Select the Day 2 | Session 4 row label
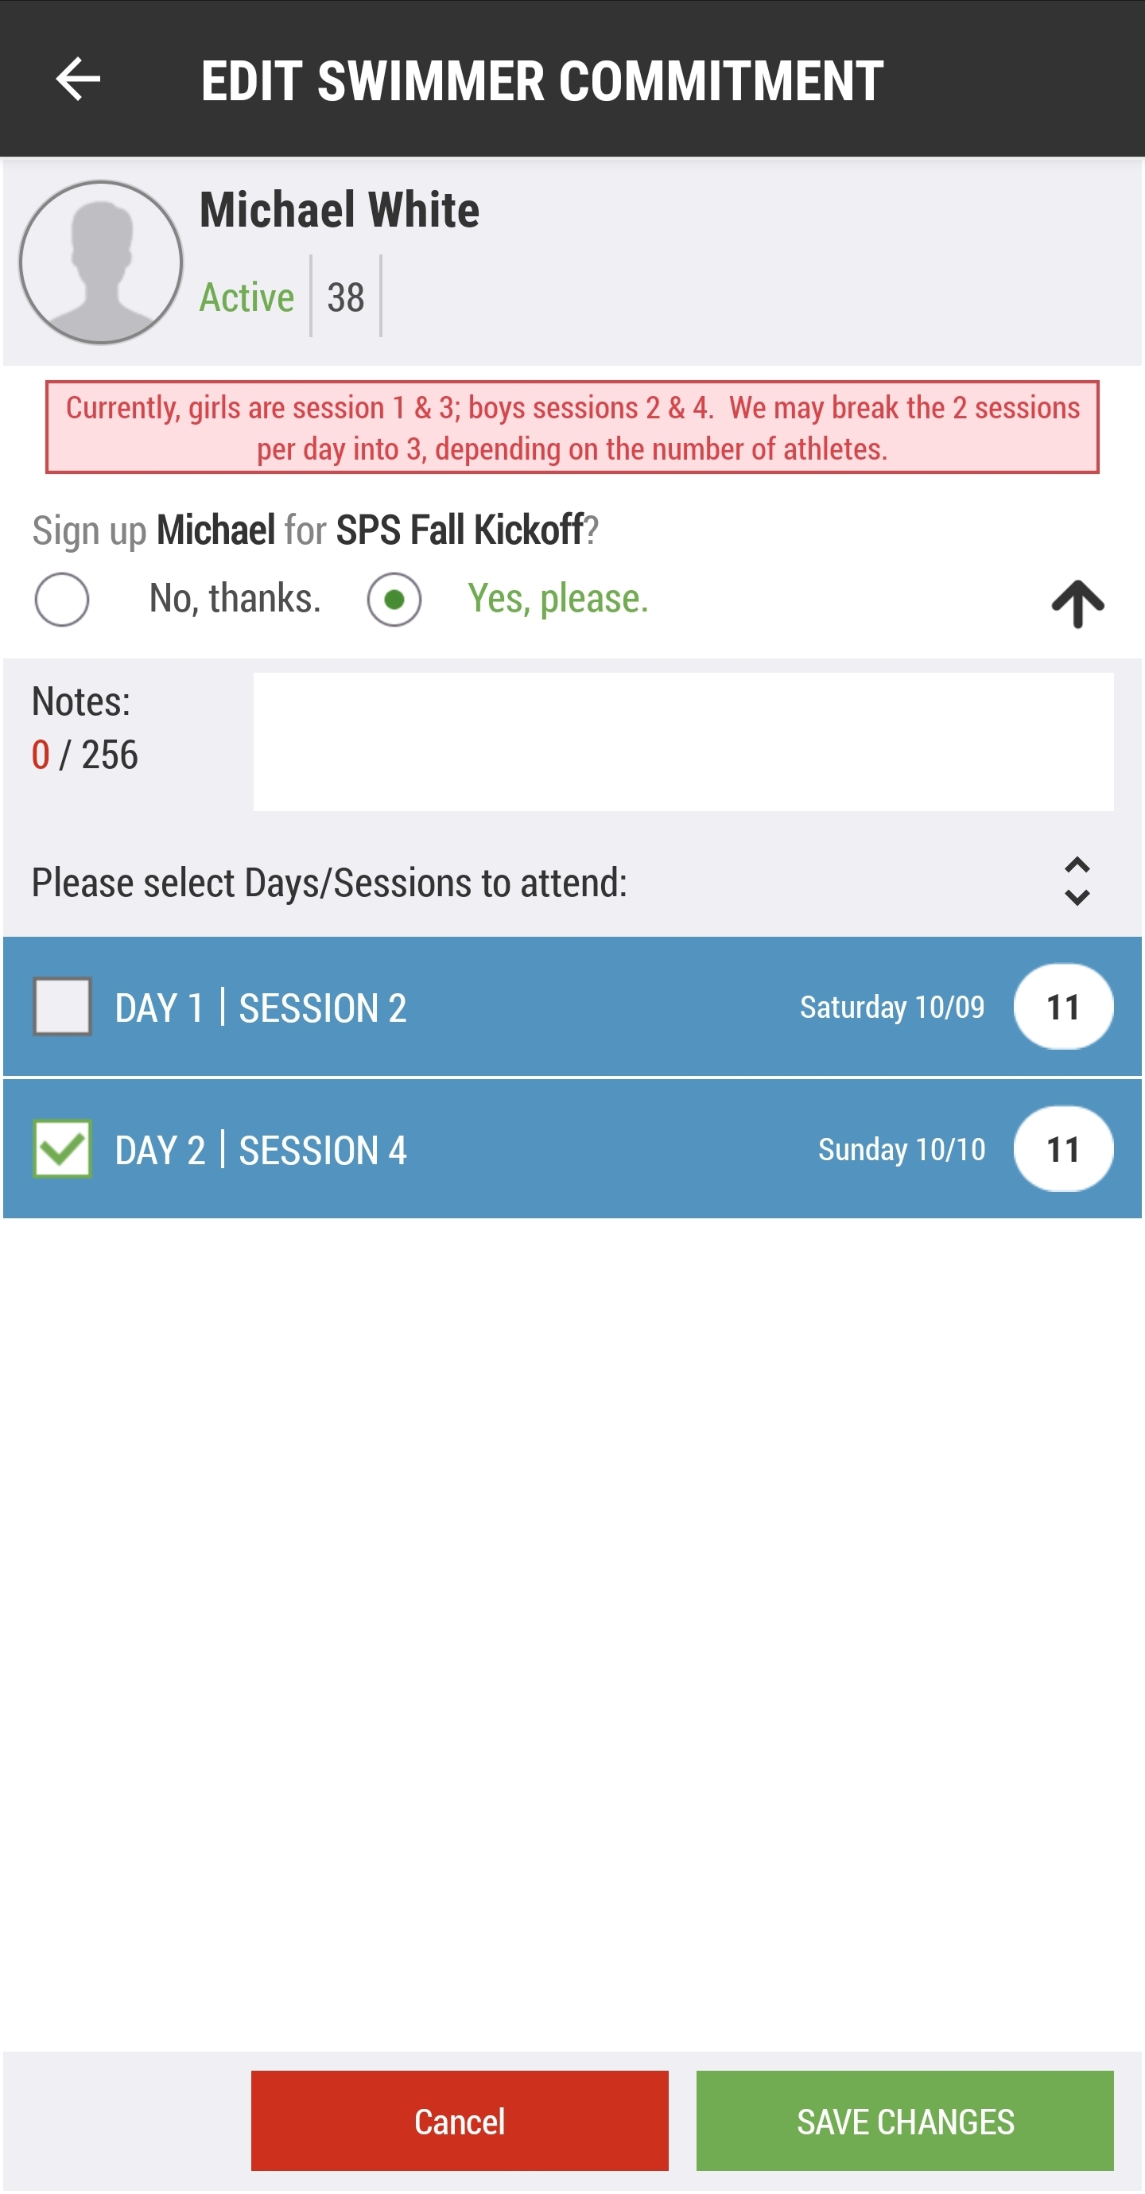This screenshot has width=1145, height=2194. (261, 1151)
